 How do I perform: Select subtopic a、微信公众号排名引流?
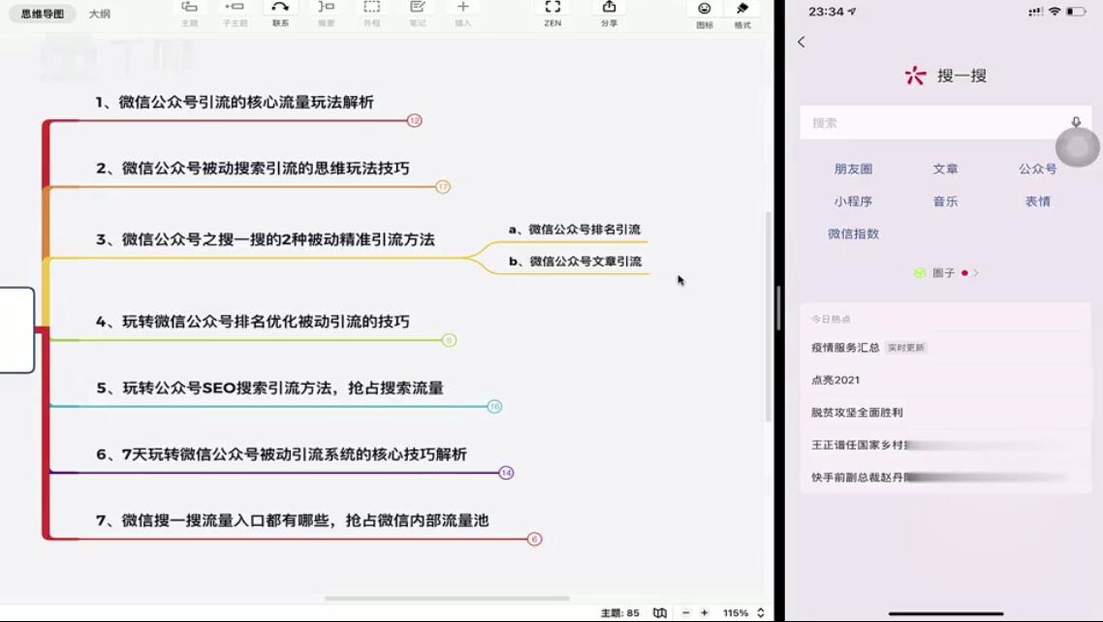(574, 230)
